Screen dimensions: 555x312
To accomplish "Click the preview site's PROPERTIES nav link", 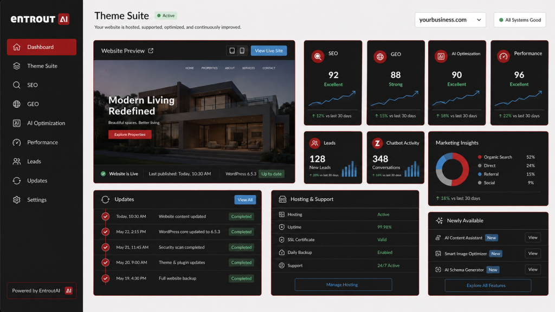I will click(x=210, y=68).
